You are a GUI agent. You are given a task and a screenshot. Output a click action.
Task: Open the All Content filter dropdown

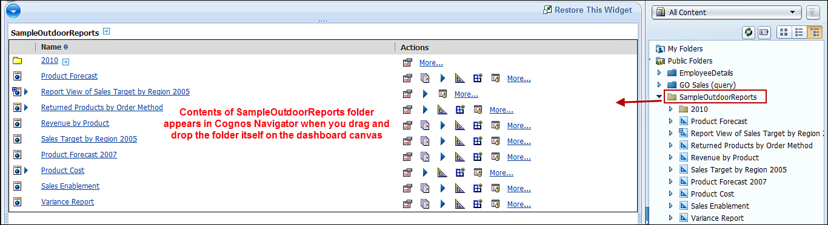click(x=727, y=12)
